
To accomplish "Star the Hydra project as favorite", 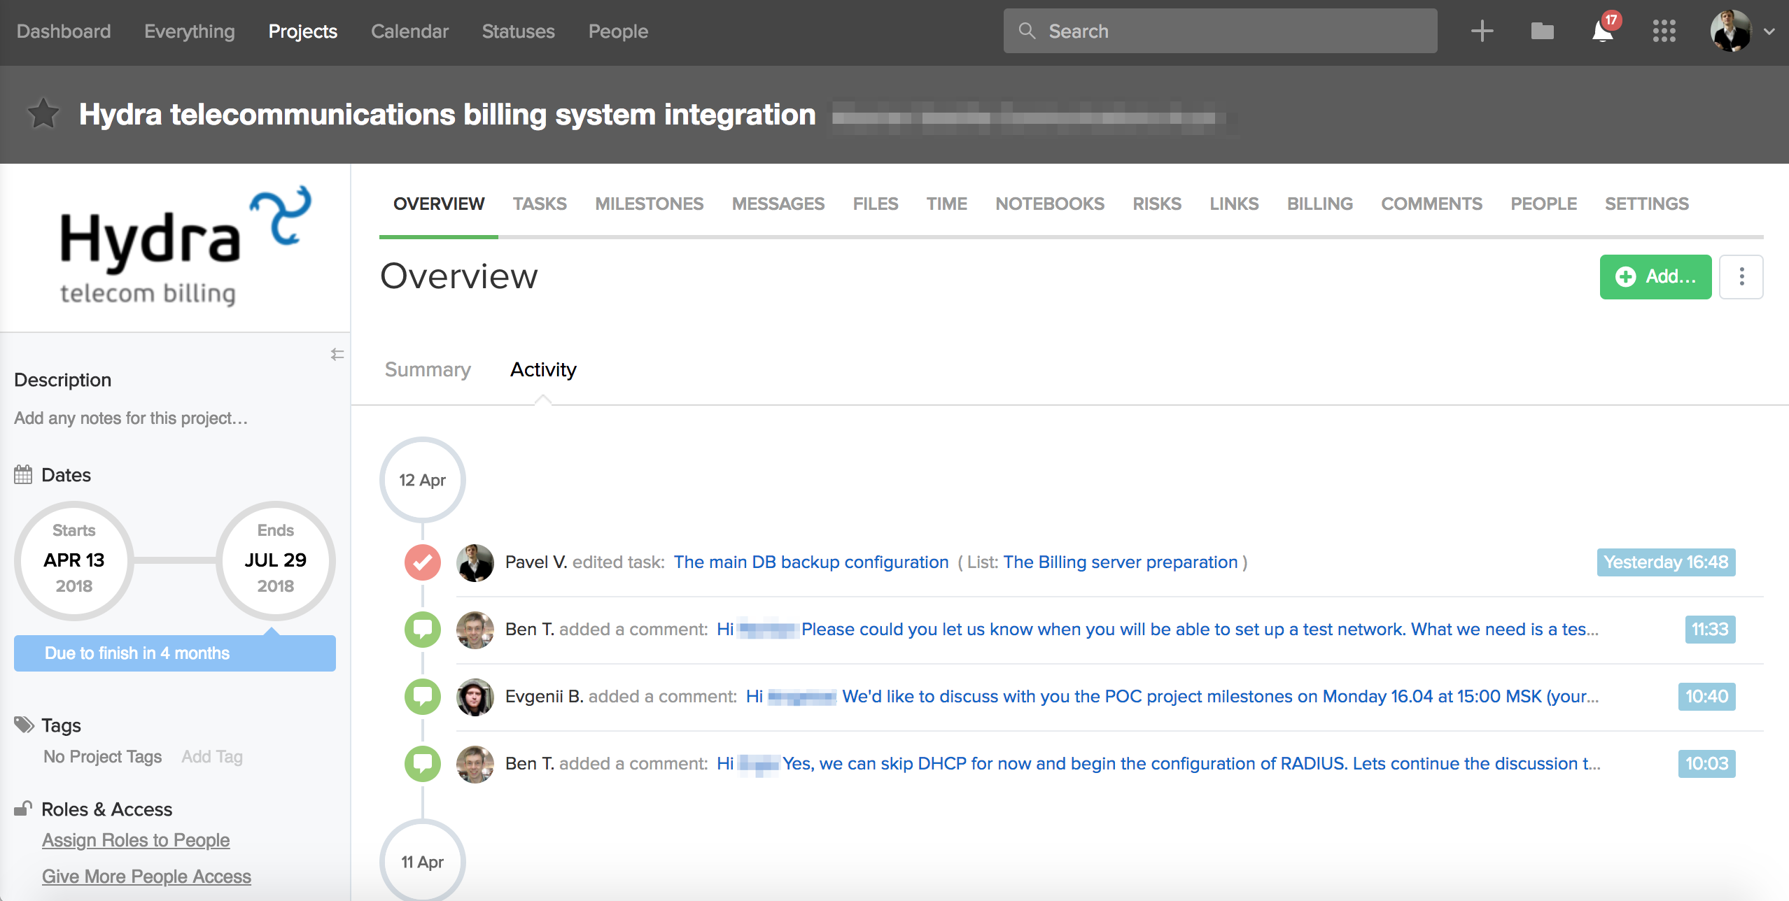I will click(x=43, y=114).
